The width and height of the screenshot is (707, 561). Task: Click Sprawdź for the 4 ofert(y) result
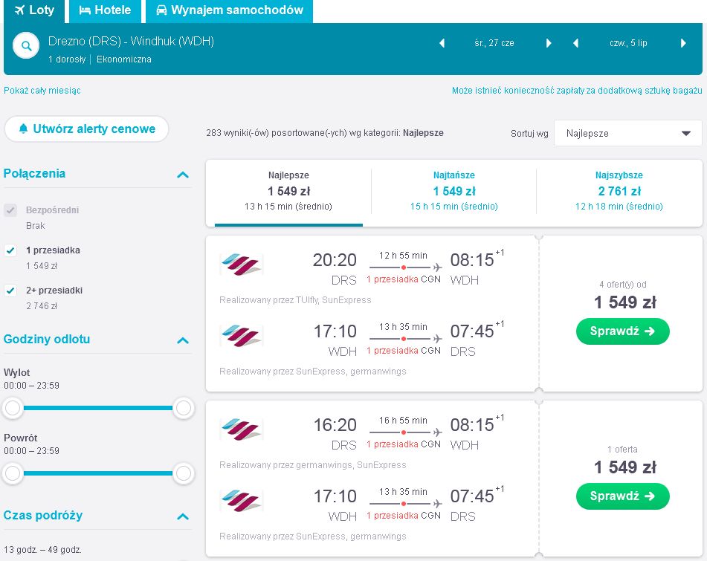point(623,331)
